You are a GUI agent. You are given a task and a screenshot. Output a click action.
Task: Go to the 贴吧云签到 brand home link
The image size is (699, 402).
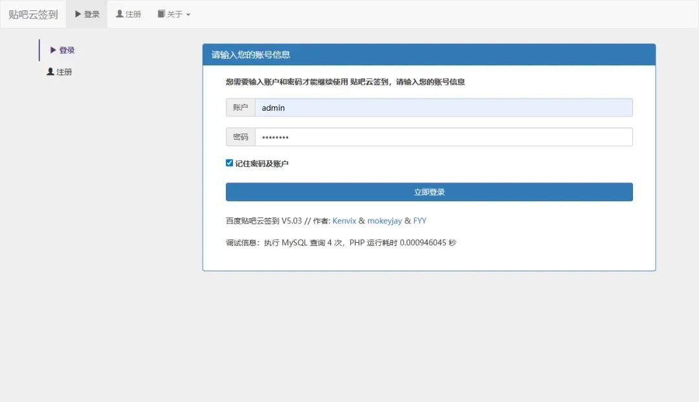pos(33,14)
